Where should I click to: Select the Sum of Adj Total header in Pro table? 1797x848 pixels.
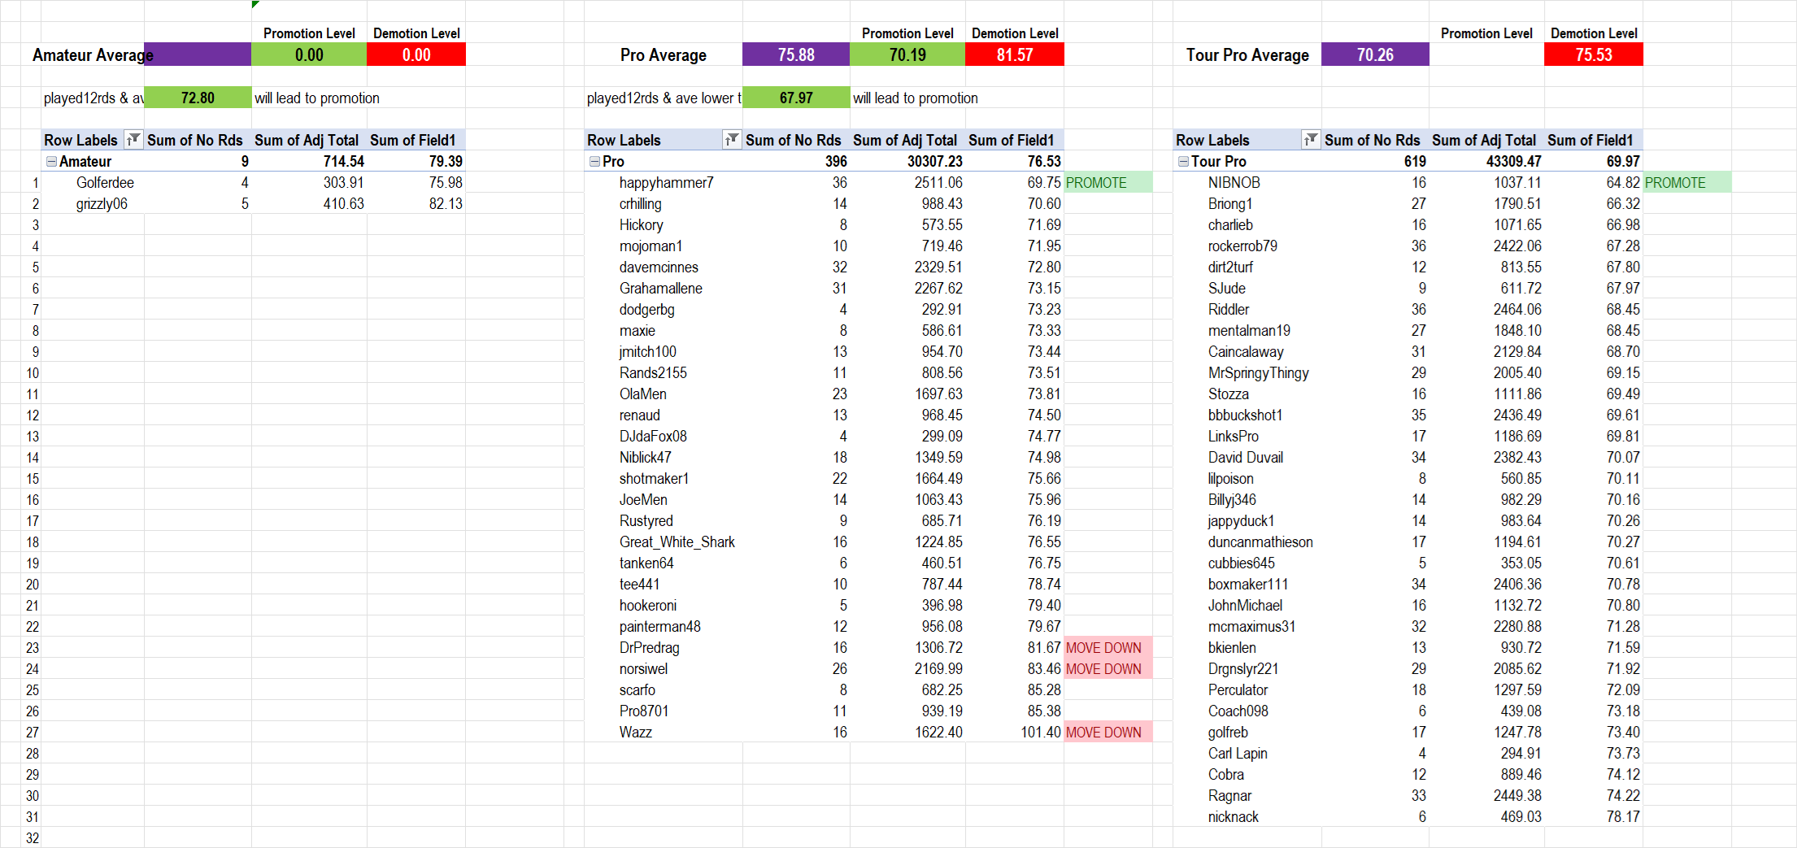coord(905,140)
